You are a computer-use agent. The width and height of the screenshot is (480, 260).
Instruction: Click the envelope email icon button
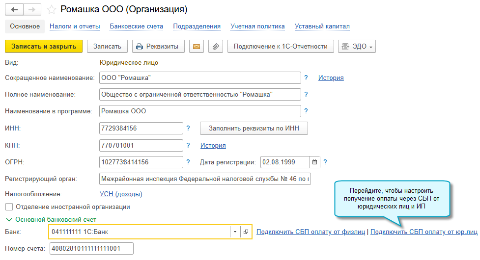click(197, 47)
